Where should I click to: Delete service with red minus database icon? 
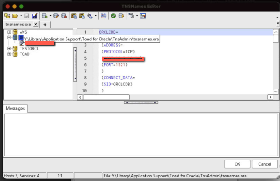click(64, 16)
